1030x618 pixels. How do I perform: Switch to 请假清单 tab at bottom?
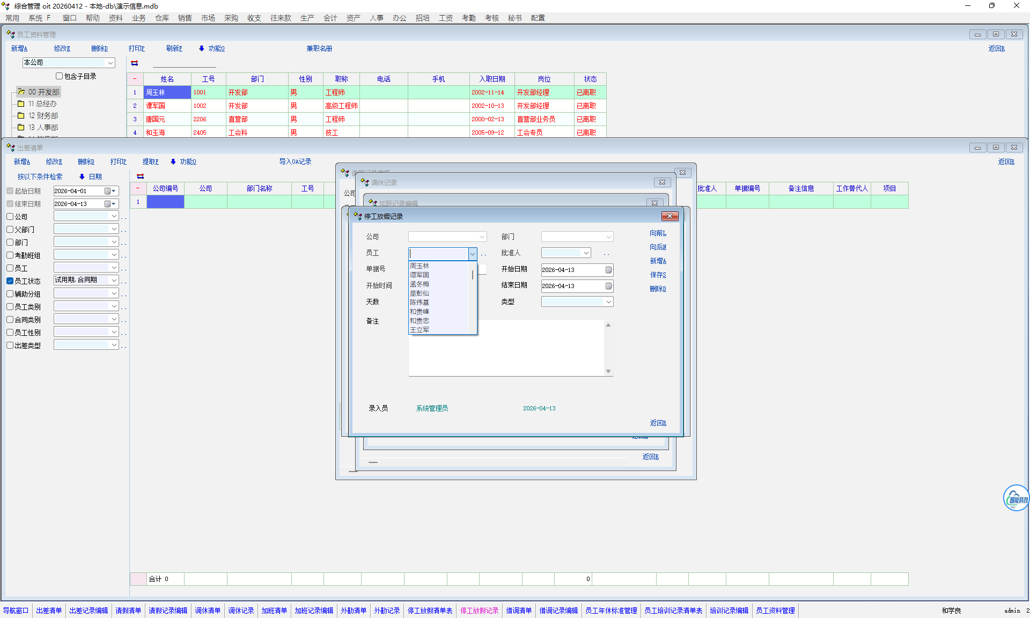[x=128, y=610]
